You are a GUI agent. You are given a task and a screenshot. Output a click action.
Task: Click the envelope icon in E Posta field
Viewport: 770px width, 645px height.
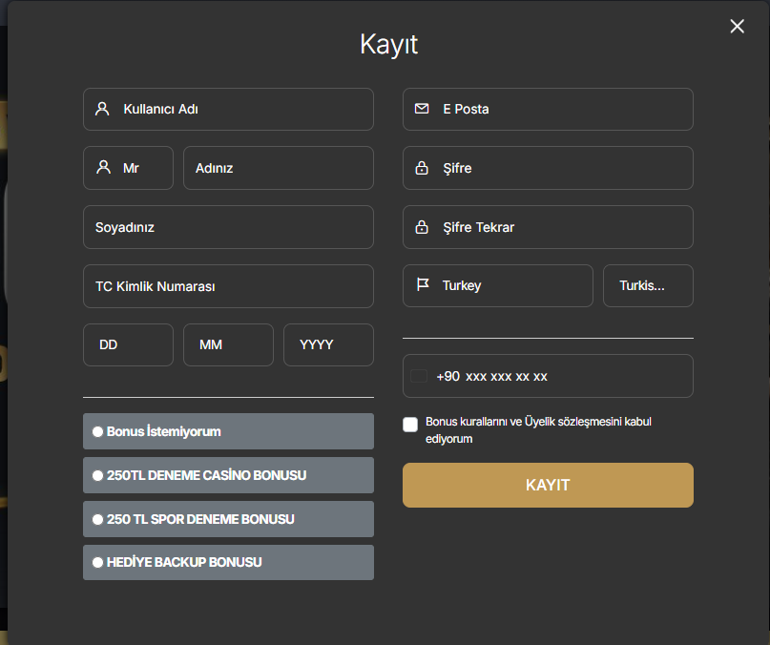(422, 109)
